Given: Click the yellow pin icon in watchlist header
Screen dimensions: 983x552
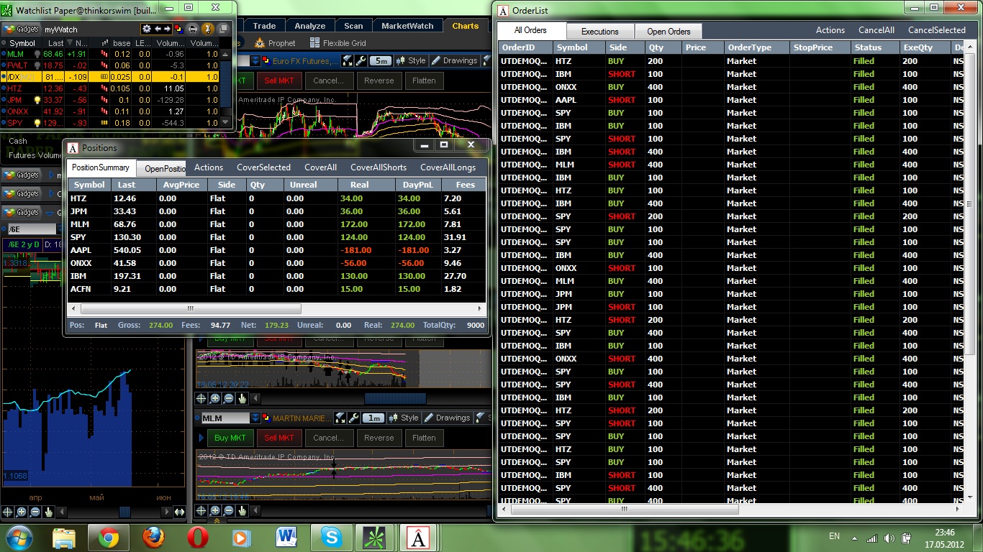Looking at the screenshot, I should coord(207,29).
